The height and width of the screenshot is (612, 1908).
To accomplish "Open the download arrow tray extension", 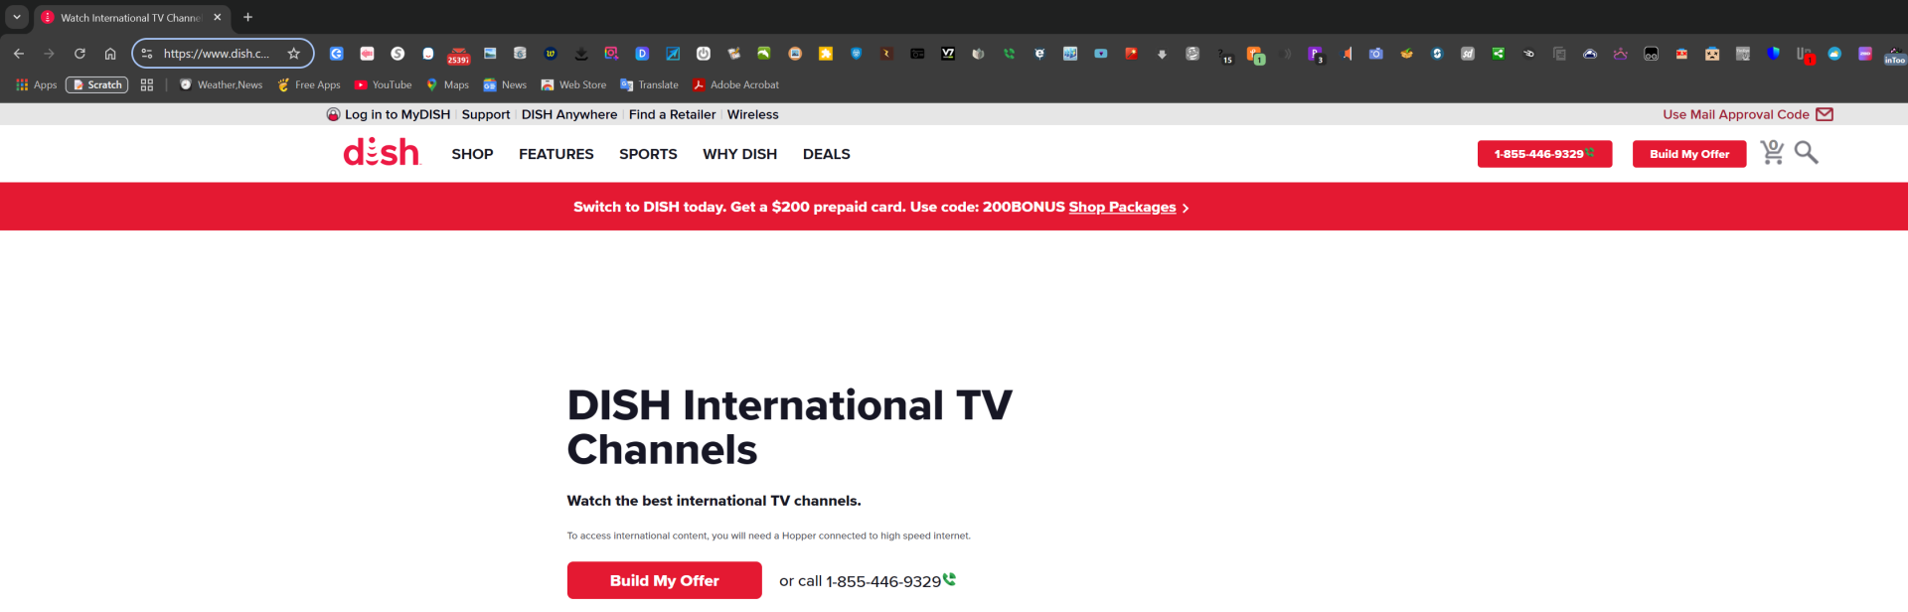I will (x=581, y=54).
